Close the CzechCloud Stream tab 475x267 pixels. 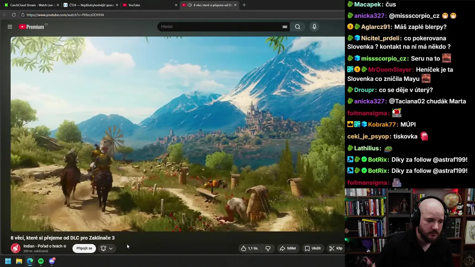pos(58,5)
